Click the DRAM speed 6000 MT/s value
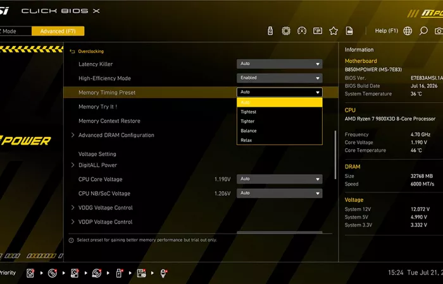Image resolution: width=443 pixels, height=284 pixels. click(422, 184)
